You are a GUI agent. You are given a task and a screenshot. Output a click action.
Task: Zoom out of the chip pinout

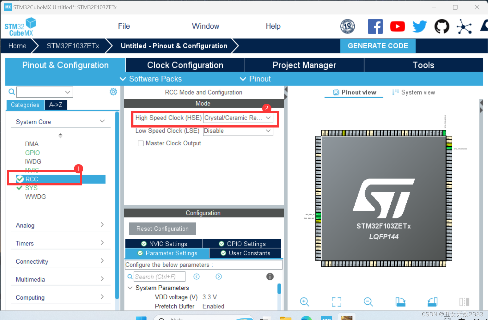[x=368, y=302]
